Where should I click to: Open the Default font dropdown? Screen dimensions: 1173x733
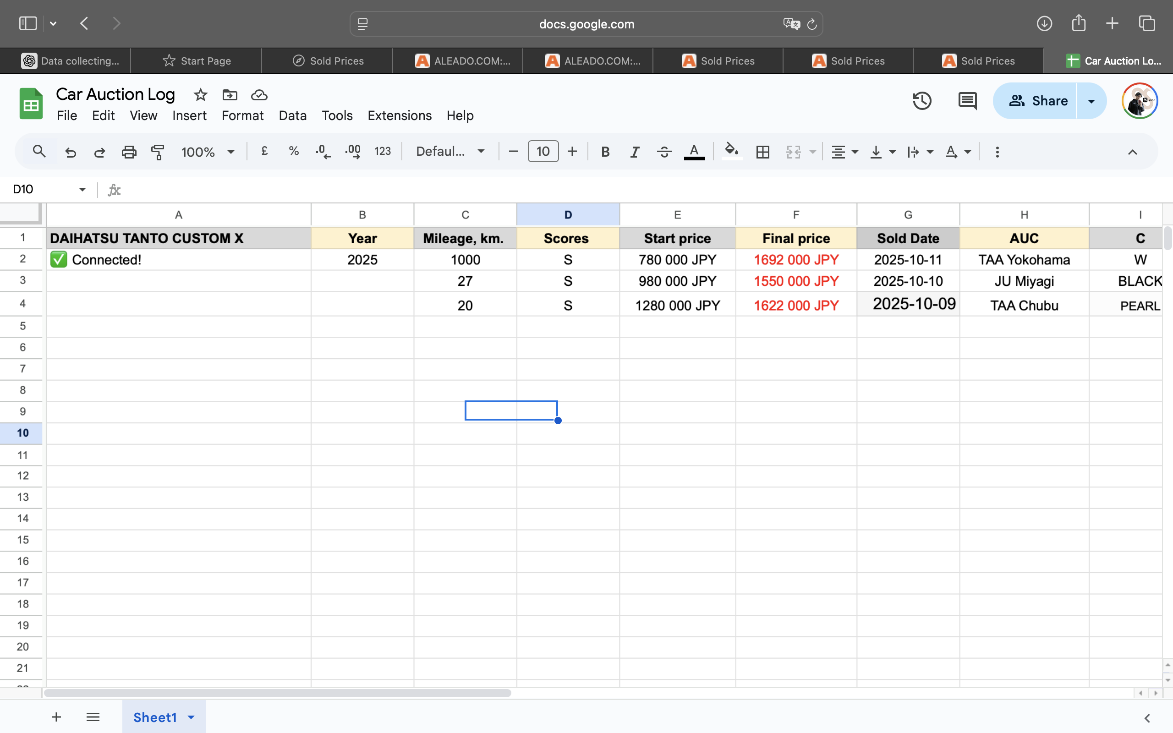[x=450, y=152]
